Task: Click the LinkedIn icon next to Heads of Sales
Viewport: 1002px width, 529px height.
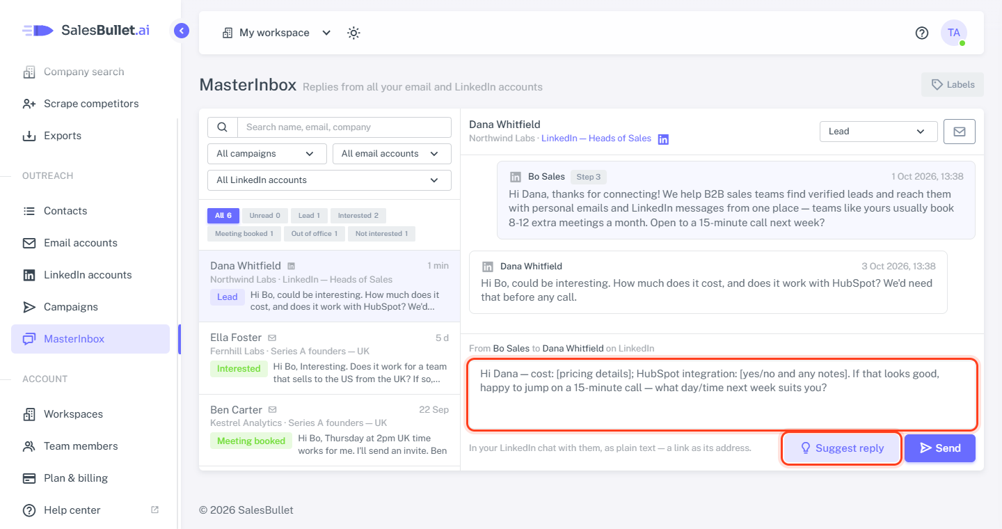Action: [663, 139]
